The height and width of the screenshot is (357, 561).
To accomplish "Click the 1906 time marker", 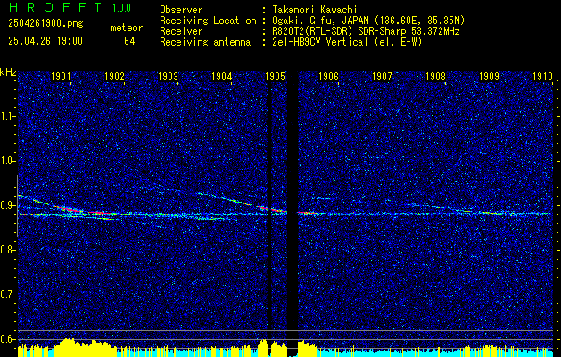I will [x=328, y=76].
